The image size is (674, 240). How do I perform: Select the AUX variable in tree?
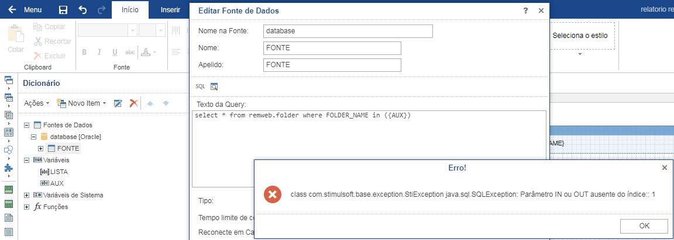pos(56,183)
